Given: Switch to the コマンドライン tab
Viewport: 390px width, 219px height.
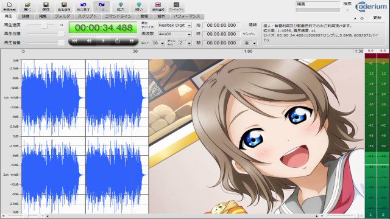Looking at the screenshot, I should pyautogui.click(x=118, y=16).
